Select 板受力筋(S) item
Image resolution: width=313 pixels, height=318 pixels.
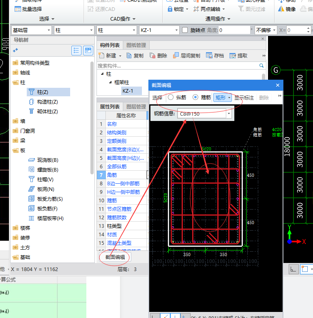45,199
